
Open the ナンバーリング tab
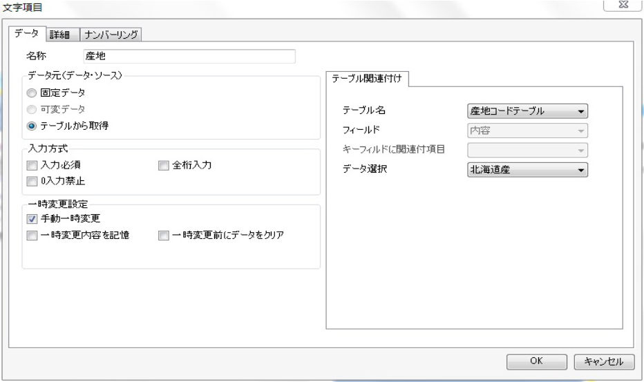tap(111, 35)
